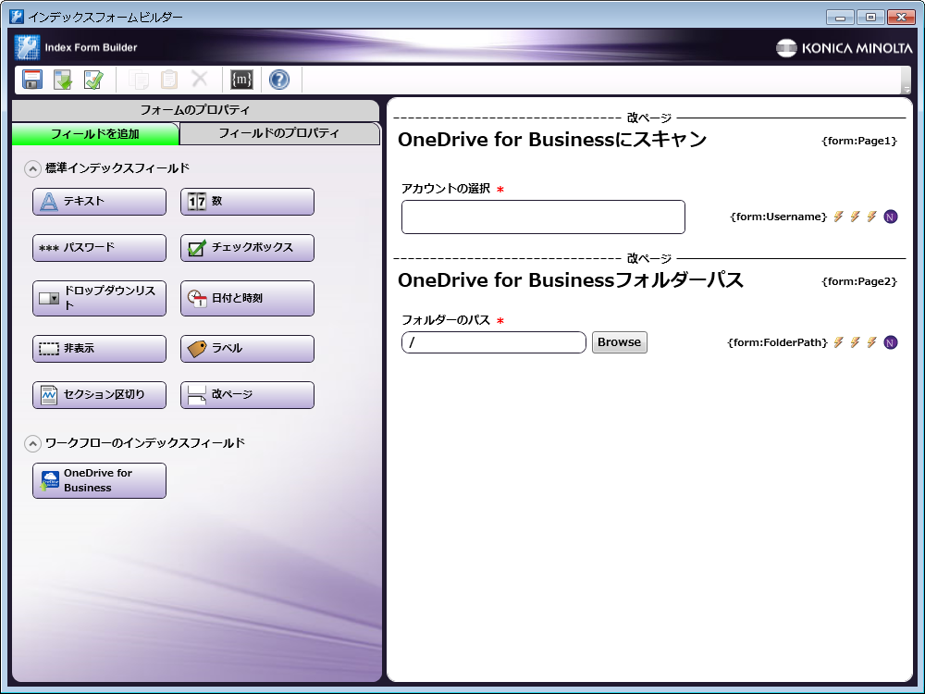
Task: Switch to the フィールドを追加 tab
Action: point(95,134)
